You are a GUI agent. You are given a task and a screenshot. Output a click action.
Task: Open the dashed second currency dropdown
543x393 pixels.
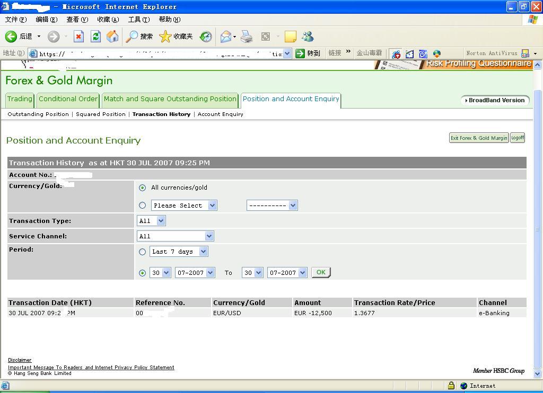pyautogui.click(x=272, y=205)
